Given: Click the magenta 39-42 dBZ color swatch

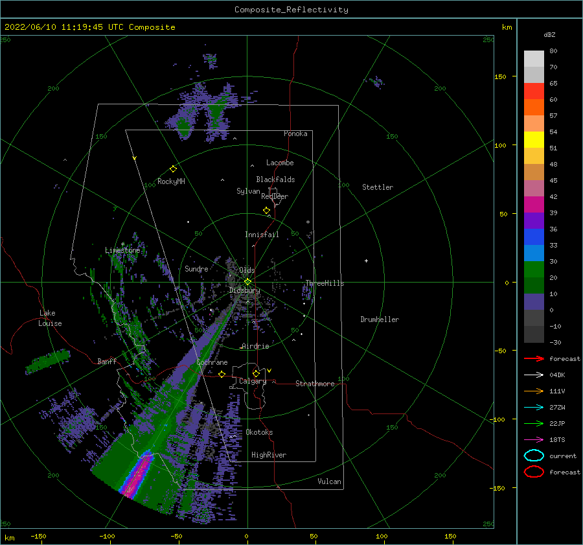Looking at the screenshot, I should click(534, 205).
